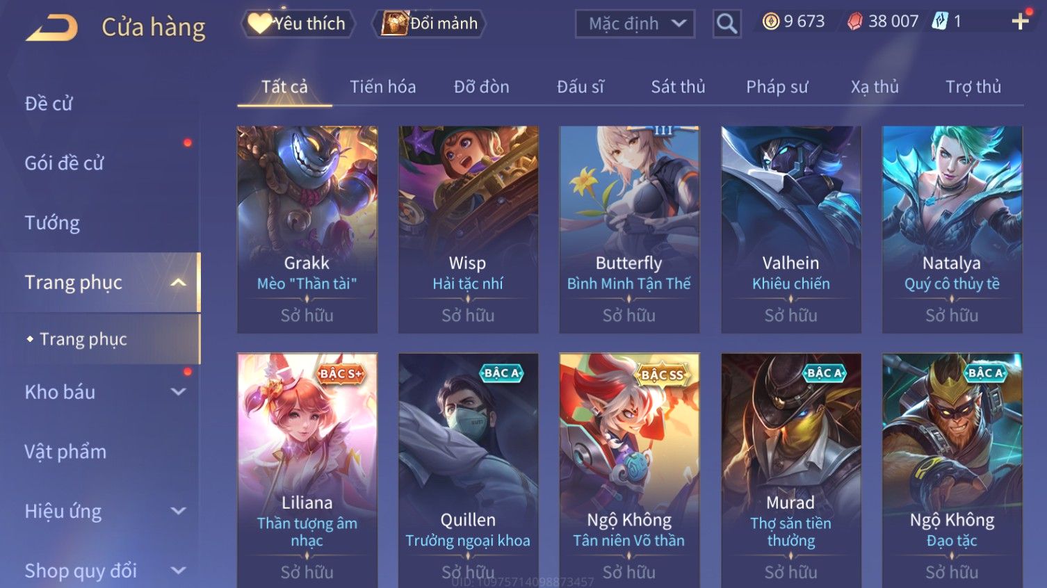Open the Mặc định sort dropdown
The image size is (1047, 588).
(x=635, y=24)
